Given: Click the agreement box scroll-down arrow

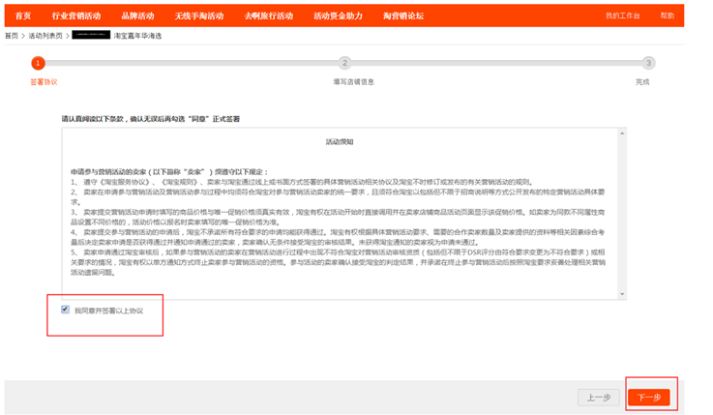Looking at the screenshot, I should click(622, 294).
